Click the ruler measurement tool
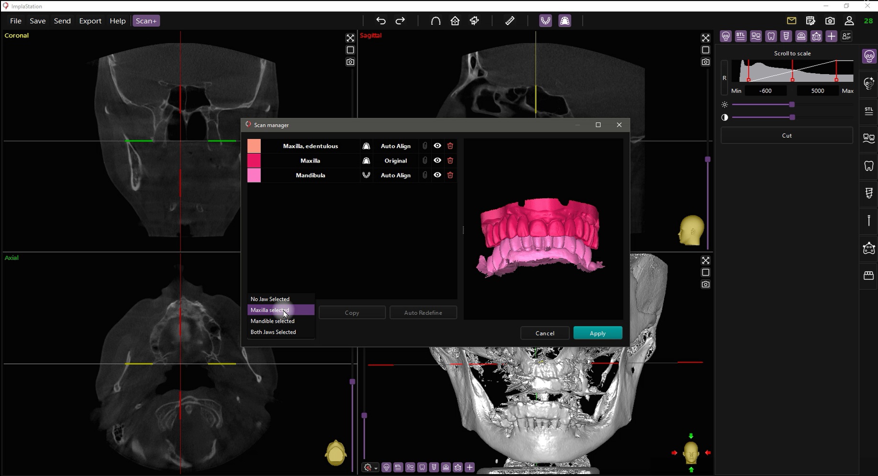This screenshot has height=476, width=878. click(x=510, y=21)
